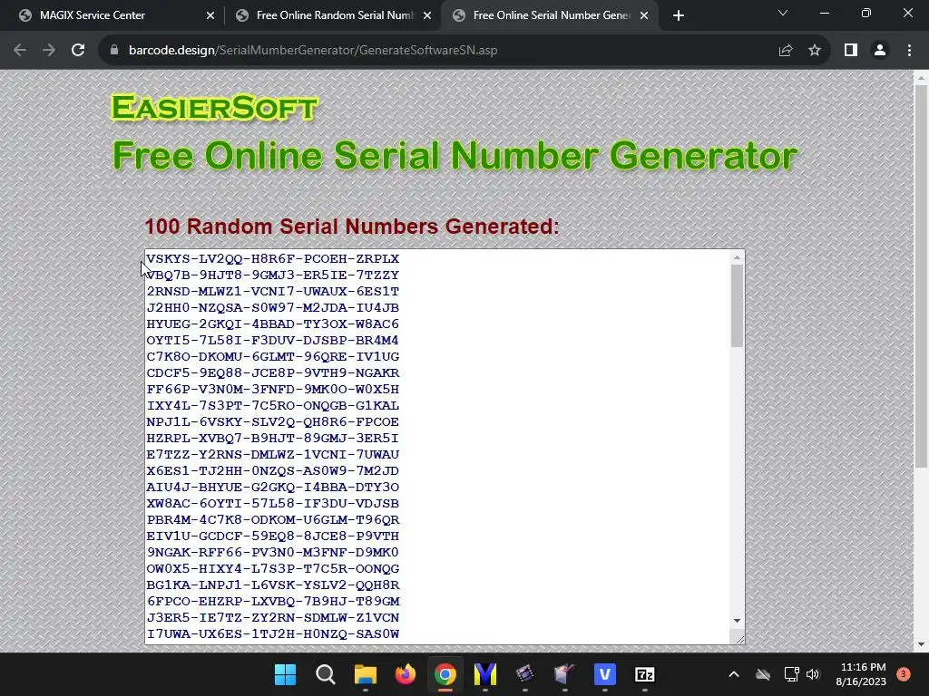Click the text area resize grip
Image resolution: width=929 pixels, height=696 pixels.
coord(739,639)
